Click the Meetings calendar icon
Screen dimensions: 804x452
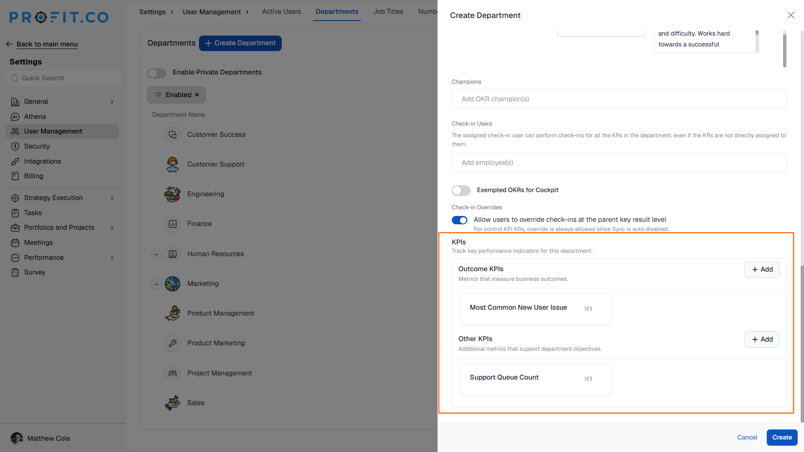coord(15,243)
